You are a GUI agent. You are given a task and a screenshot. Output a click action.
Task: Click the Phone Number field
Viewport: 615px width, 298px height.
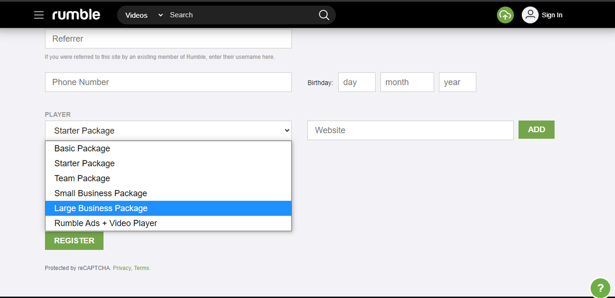coord(168,82)
